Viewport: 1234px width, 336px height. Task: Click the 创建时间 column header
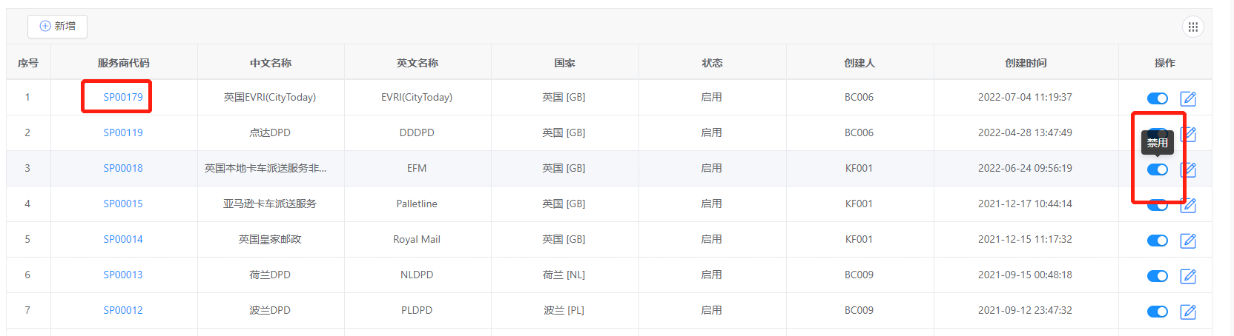pyautogui.click(x=1026, y=63)
